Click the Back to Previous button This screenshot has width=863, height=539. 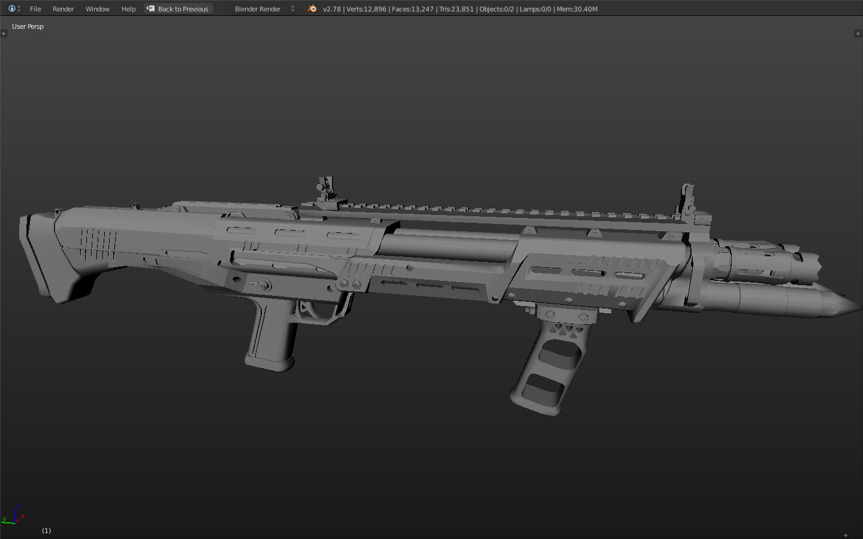tap(179, 9)
